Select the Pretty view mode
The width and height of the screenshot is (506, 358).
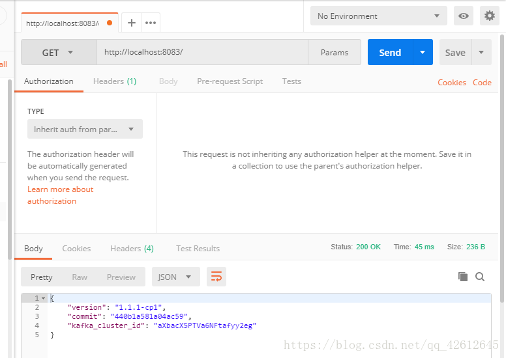click(41, 277)
